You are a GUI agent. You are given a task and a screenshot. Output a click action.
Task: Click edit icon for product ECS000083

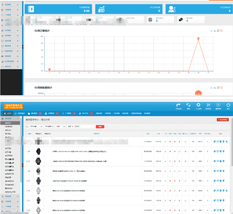(217, 181)
